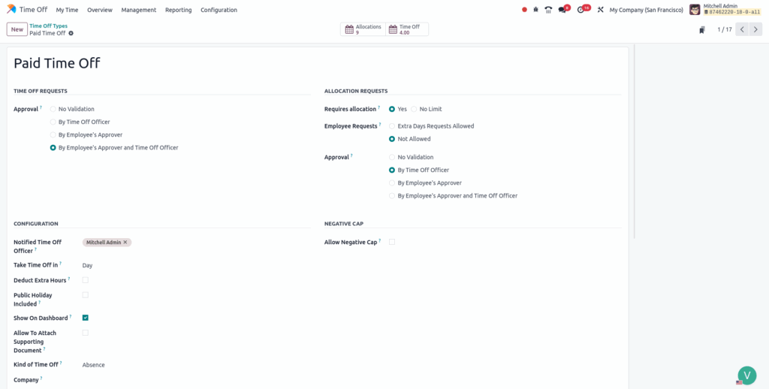
Task: Uncheck the Show On Dashboard checkbox
Action: (x=86, y=318)
